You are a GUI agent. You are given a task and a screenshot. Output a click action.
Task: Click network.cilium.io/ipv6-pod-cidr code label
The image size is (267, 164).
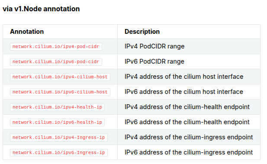pyautogui.click(x=56, y=62)
